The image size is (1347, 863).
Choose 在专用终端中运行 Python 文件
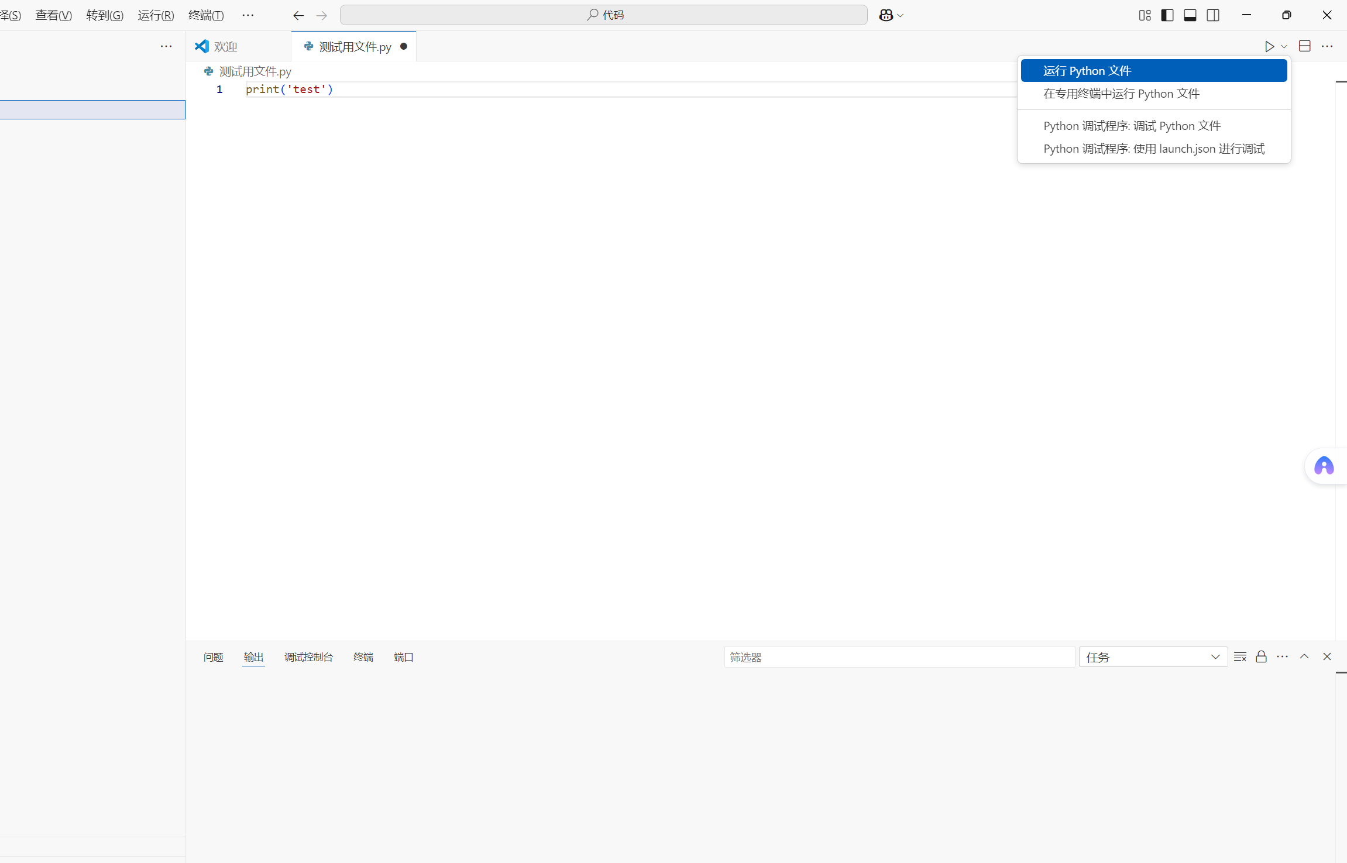pos(1121,94)
